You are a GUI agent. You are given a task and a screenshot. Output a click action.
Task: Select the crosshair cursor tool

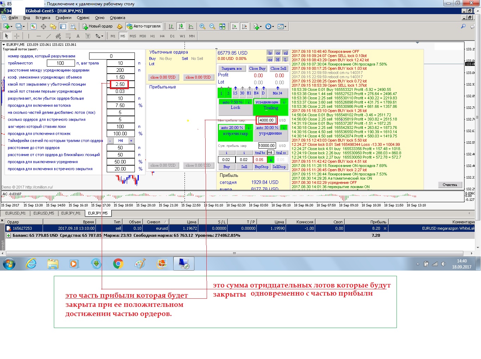[x=17, y=36]
